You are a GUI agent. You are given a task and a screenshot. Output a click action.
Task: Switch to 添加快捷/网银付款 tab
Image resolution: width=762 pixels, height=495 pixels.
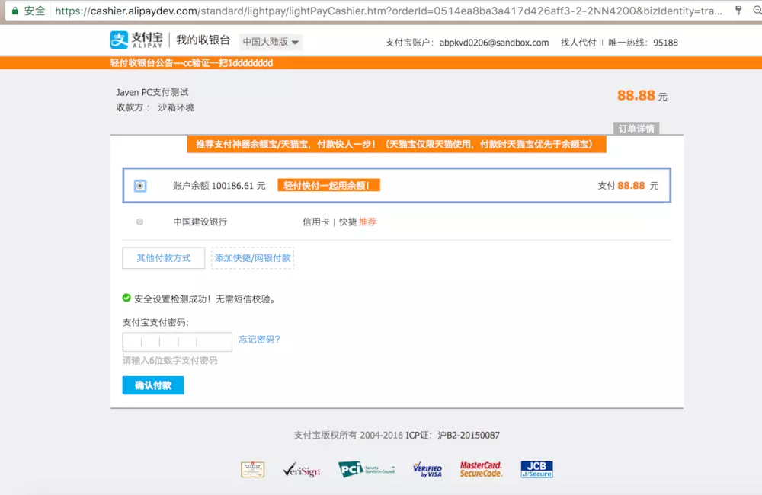tap(252, 258)
